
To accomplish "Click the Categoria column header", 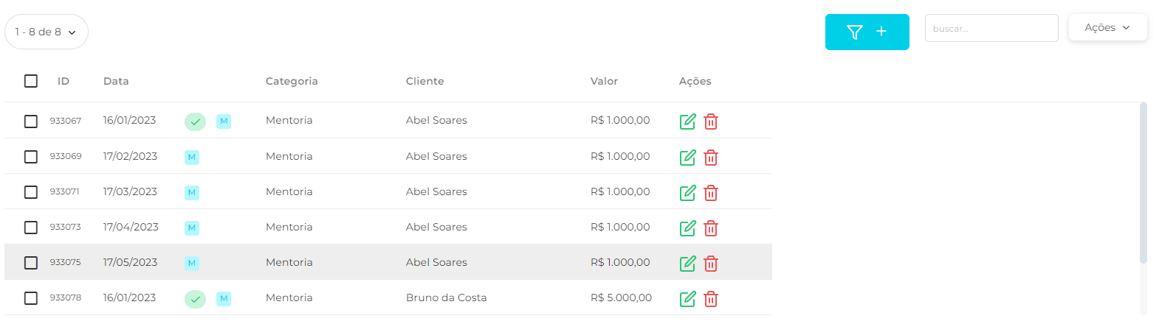I will [x=292, y=81].
